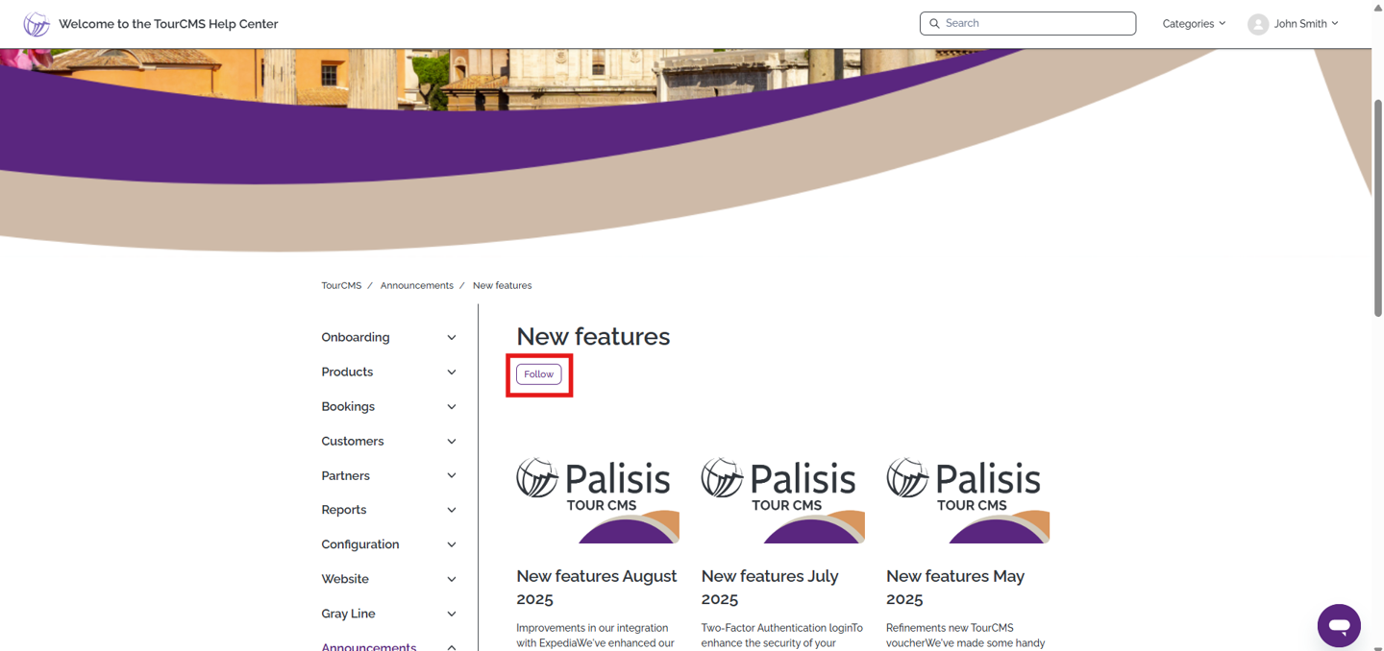Focus the Search input field
This screenshot has width=1384, height=651.
point(1027,23)
